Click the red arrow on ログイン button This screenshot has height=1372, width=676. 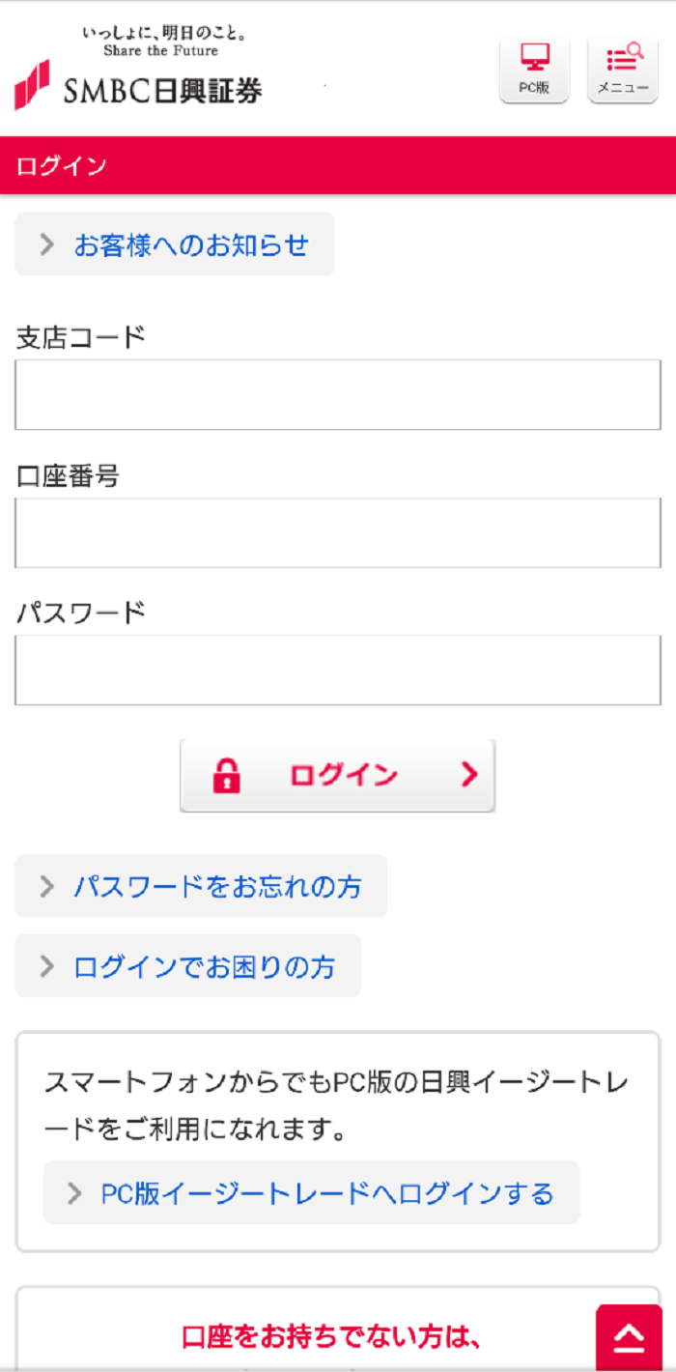click(x=469, y=775)
